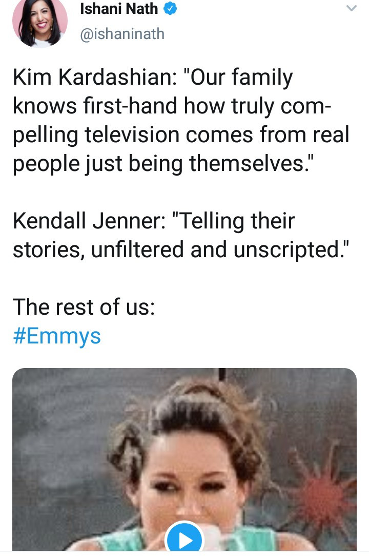This screenshot has width=369, height=556.
Task: Select the word "stories" in the tweet
Action: point(46,250)
